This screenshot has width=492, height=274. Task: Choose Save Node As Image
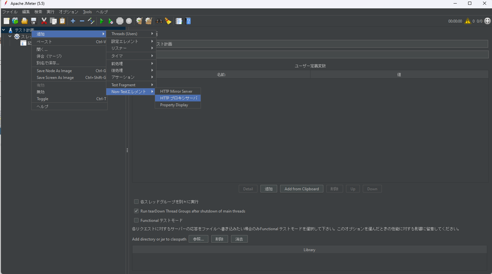tap(69, 71)
